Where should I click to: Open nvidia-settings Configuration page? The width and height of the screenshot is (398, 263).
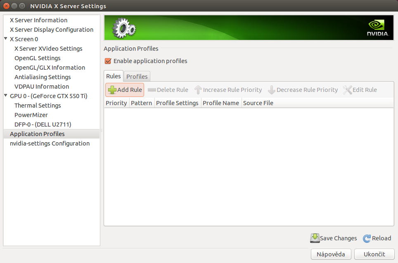pos(52,143)
